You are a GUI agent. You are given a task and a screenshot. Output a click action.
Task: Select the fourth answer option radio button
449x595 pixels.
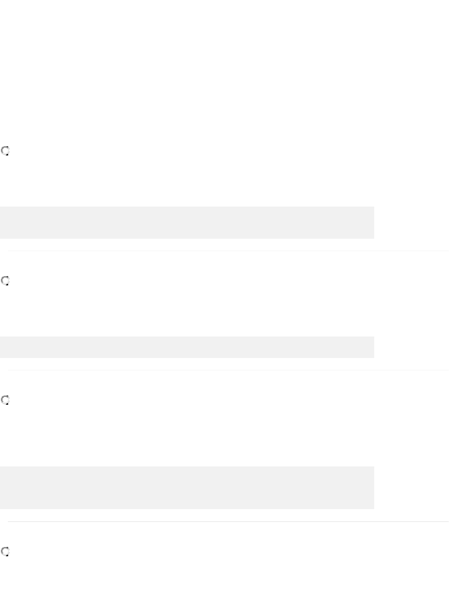5,551
